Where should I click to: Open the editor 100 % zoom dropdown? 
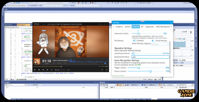pos(7,79)
